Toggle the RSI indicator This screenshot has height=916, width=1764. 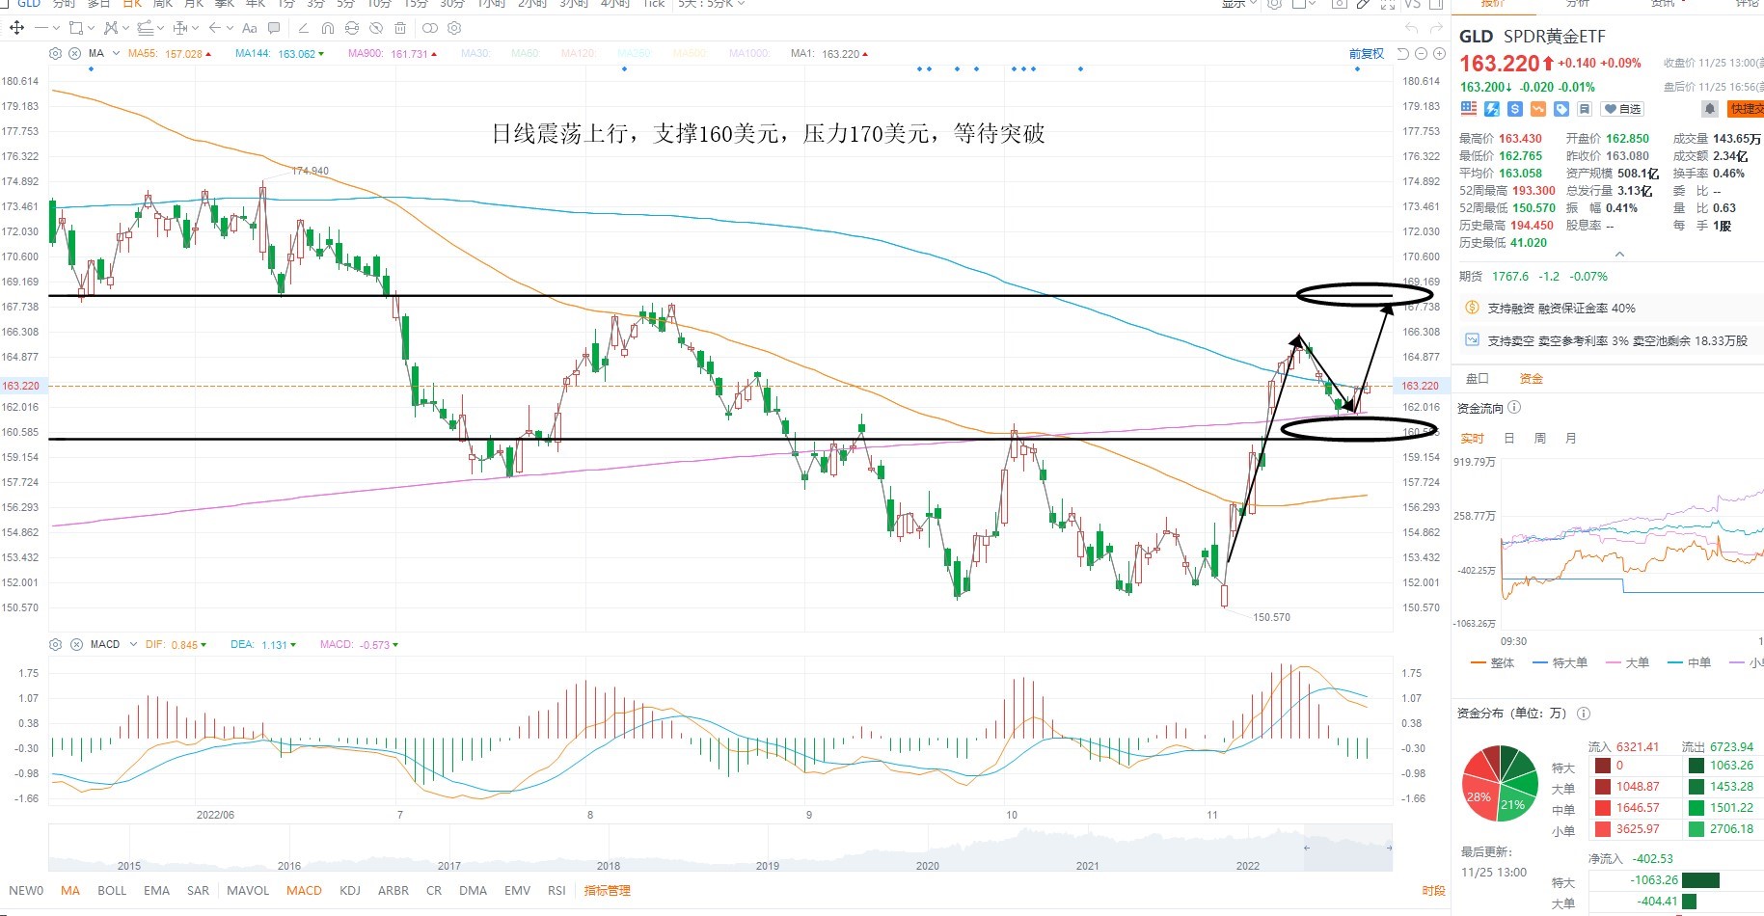point(556,890)
